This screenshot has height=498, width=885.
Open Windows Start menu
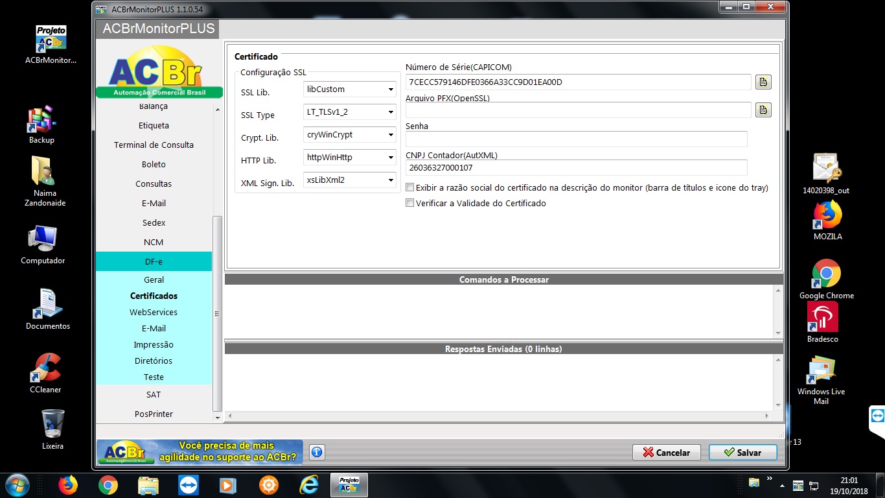point(17,485)
